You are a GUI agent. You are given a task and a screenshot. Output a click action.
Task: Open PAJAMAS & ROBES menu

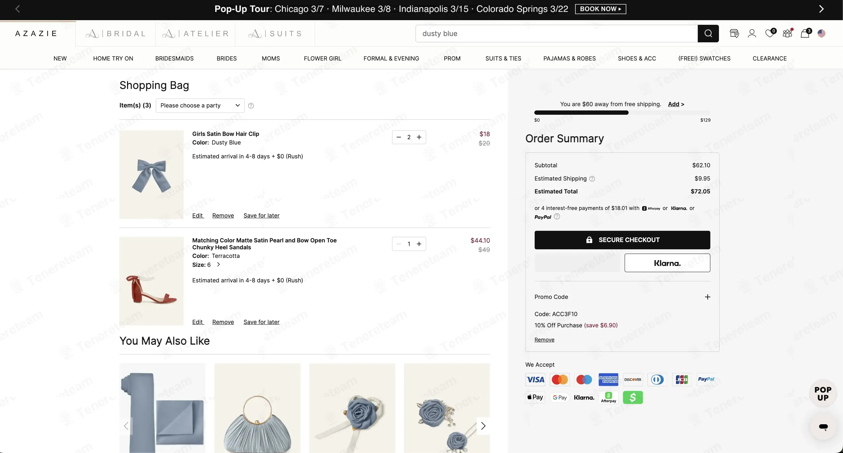tap(569, 59)
